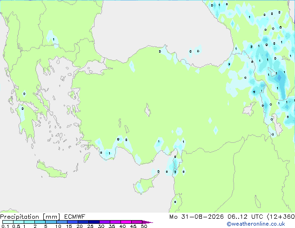The height and width of the screenshot is (228, 295).
Task: Click the Tuz lake outline in central Turkey
Action: tap(147, 110)
